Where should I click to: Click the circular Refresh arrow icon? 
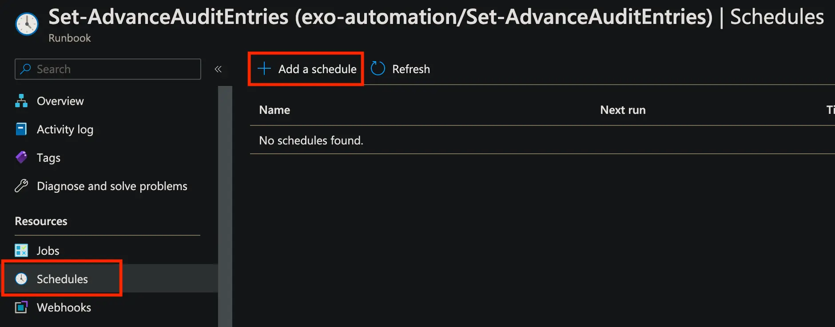click(x=378, y=69)
